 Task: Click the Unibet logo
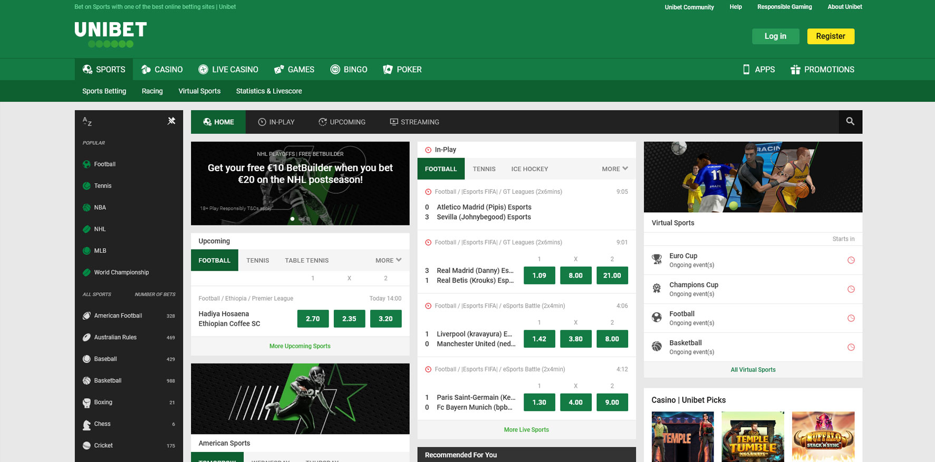tap(111, 35)
